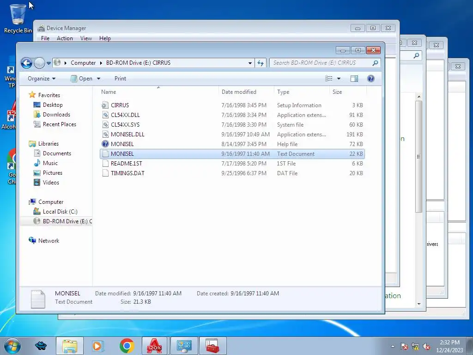Click the network tray icon
This screenshot has width=473, height=355.
click(x=415, y=347)
